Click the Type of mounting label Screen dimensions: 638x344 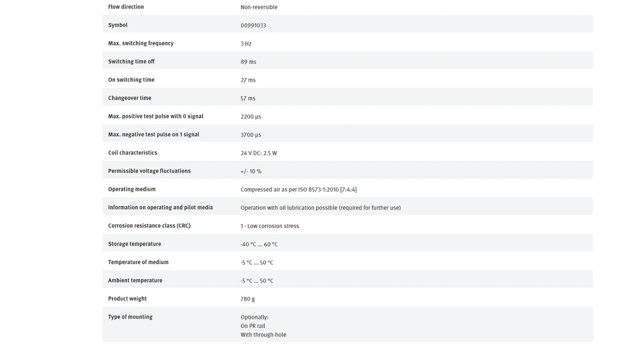(x=130, y=317)
